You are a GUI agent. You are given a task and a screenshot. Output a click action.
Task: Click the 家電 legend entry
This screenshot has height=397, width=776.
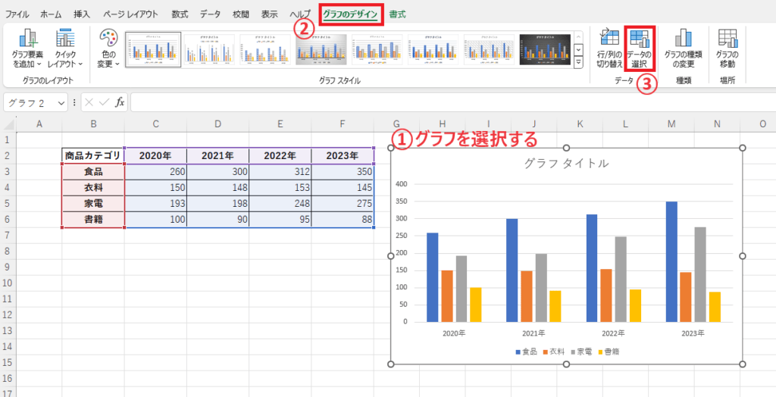coord(582,352)
